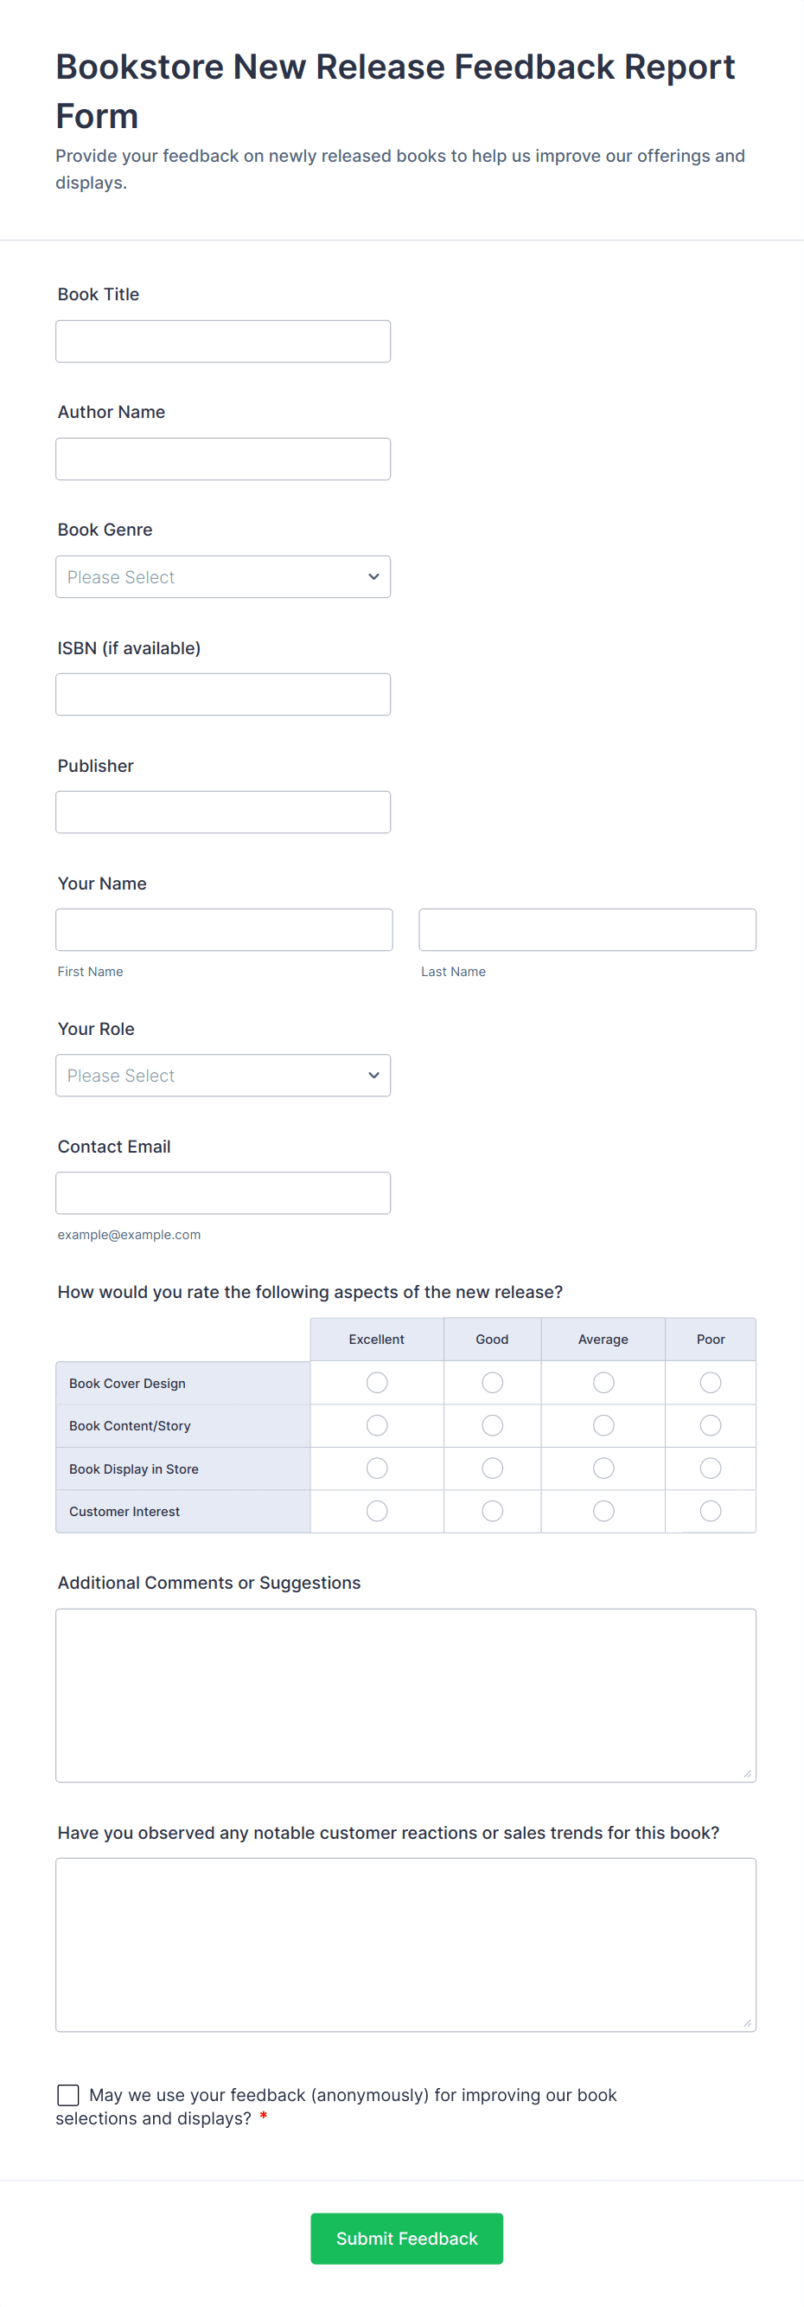This screenshot has height=2307, width=804.
Task: Rate Book Cover Design as Excellent
Action: (377, 1382)
